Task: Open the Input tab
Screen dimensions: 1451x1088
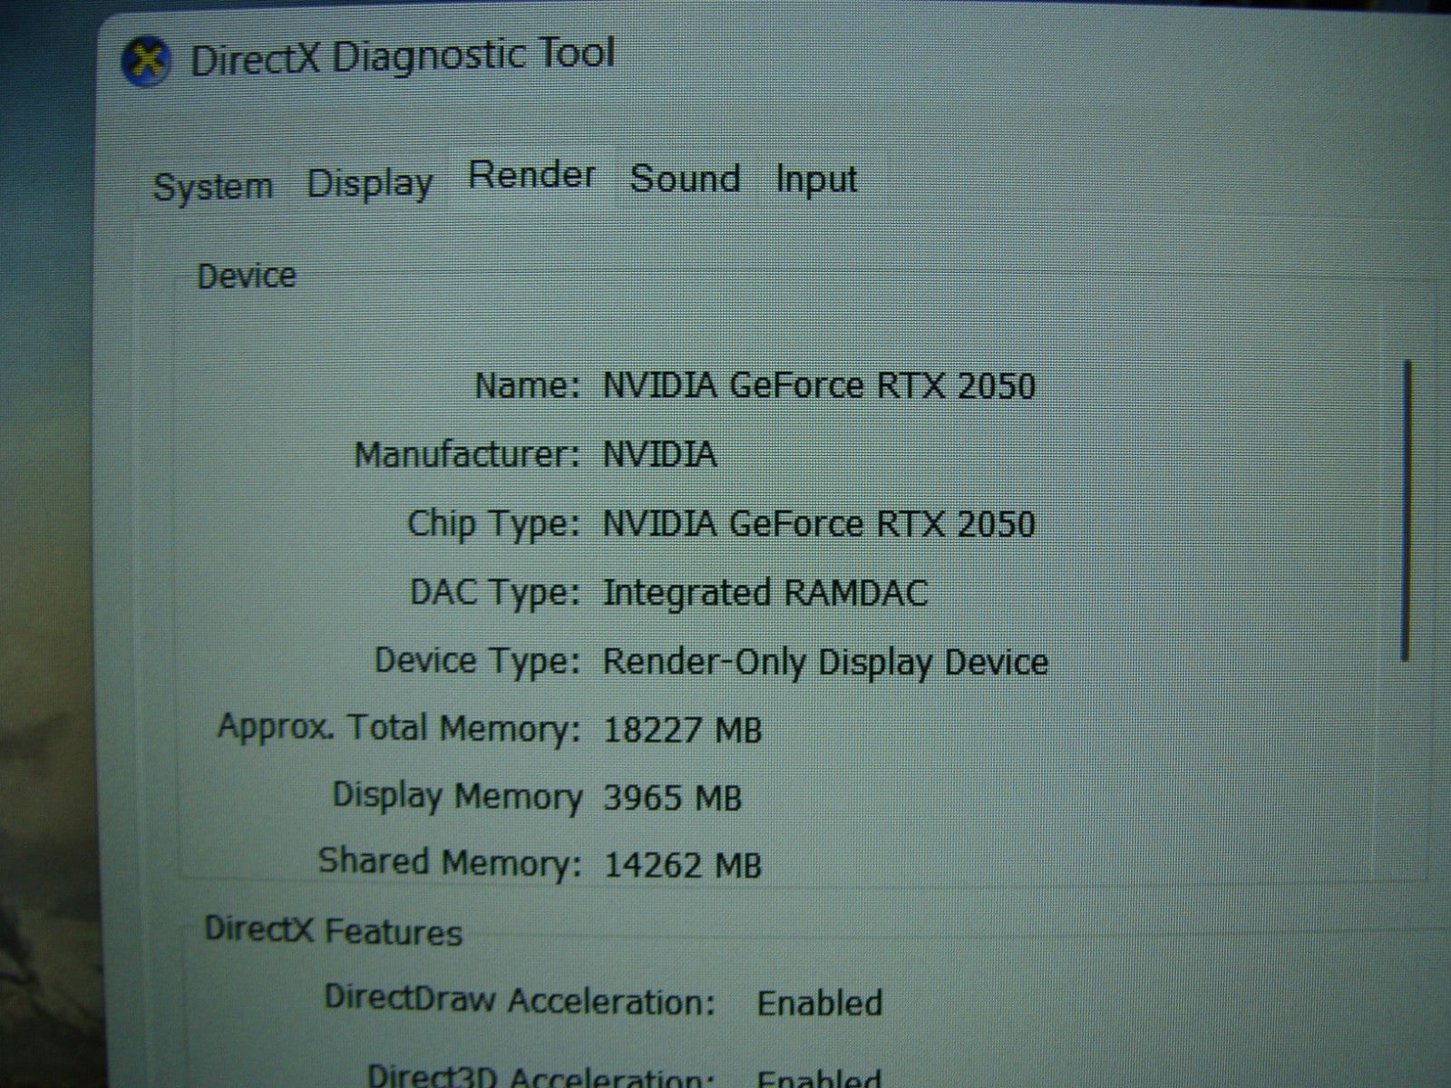Action: pyautogui.click(x=815, y=180)
